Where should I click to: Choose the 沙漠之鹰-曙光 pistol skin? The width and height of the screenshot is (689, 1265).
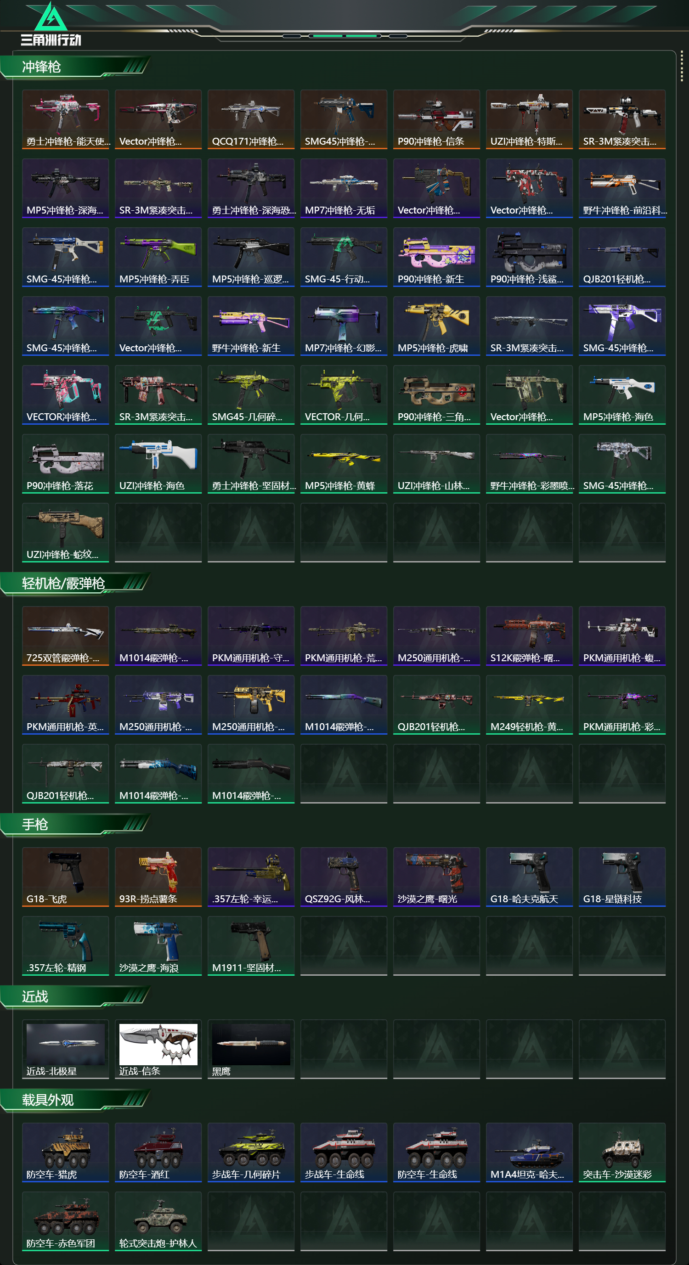click(x=436, y=877)
